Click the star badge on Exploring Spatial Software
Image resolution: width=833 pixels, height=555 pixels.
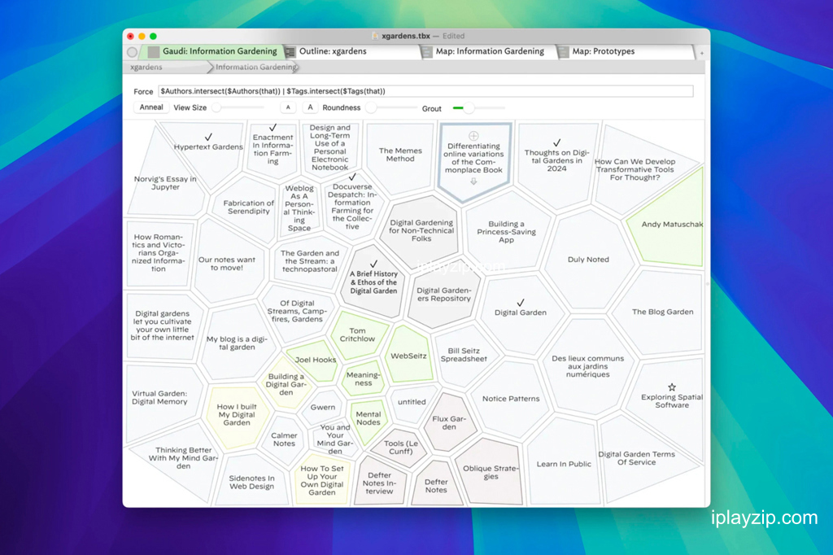(x=672, y=387)
